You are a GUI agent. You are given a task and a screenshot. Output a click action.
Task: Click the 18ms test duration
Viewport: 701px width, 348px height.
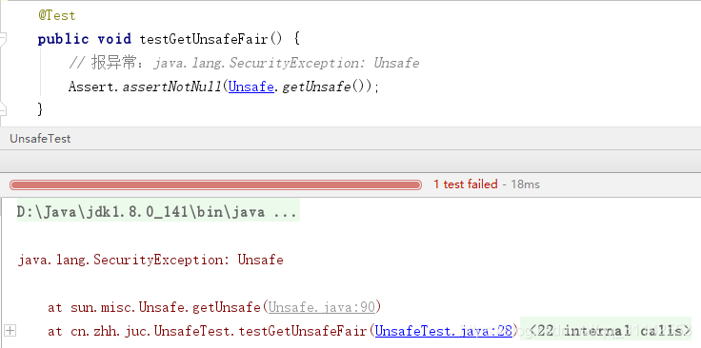(526, 184)
